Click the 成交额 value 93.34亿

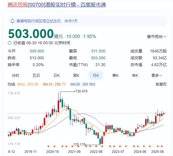coord(160,58)
